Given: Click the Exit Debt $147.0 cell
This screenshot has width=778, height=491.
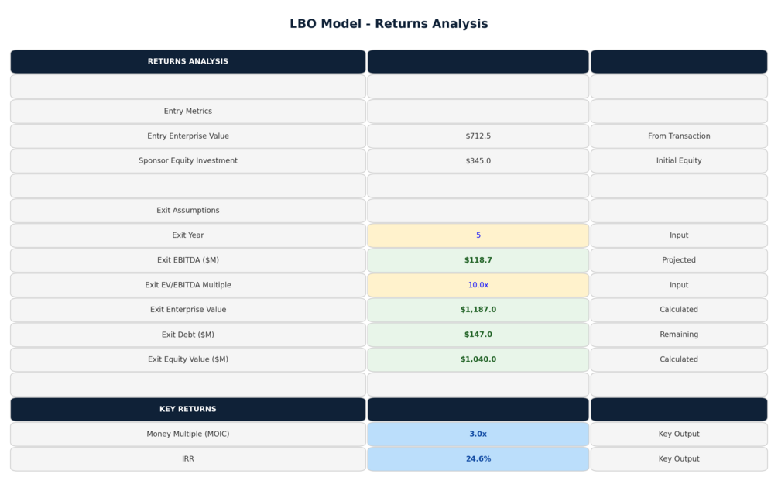Looking at the screenshot, I should coord(478,335).
